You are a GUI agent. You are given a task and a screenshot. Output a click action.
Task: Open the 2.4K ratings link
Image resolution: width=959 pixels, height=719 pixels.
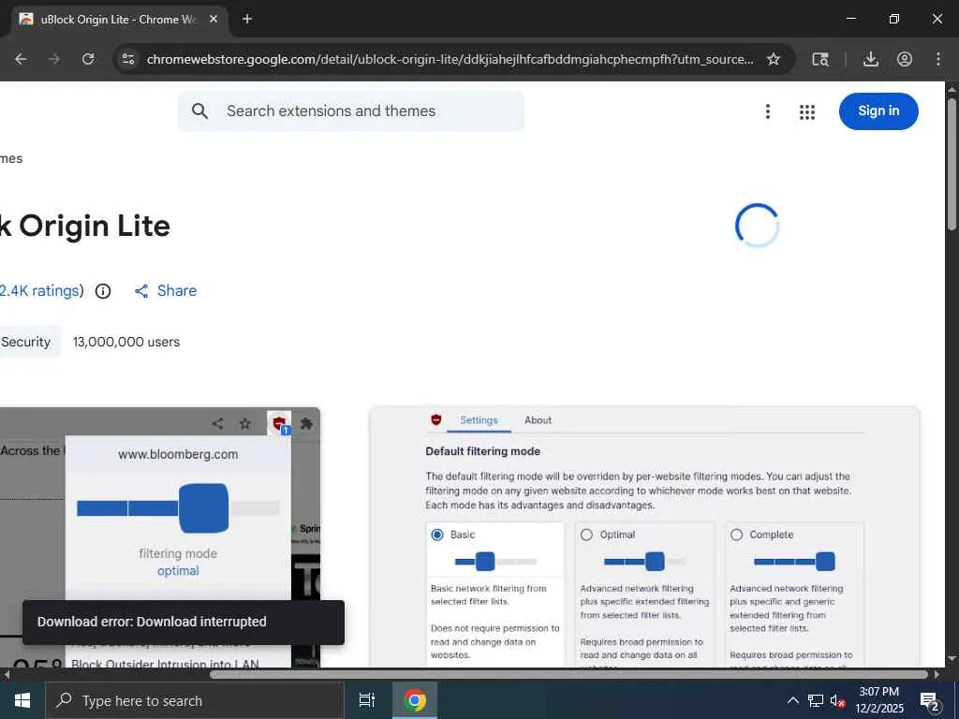[x=39, y=291]
